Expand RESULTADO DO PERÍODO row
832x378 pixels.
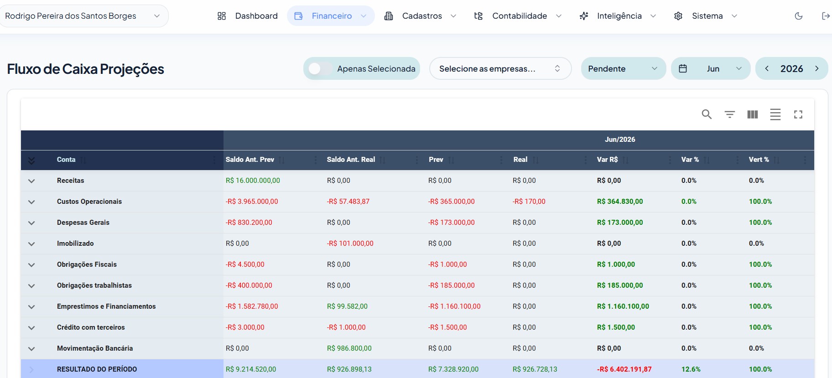tap(31, 370)
